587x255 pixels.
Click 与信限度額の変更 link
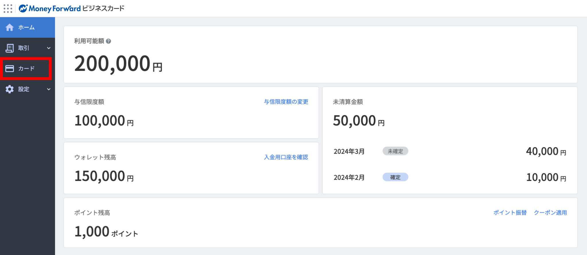[x=286, y=102]
